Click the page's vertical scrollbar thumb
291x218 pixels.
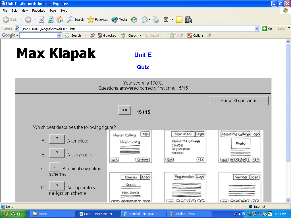pyautogui.click(x=288, y=102)
